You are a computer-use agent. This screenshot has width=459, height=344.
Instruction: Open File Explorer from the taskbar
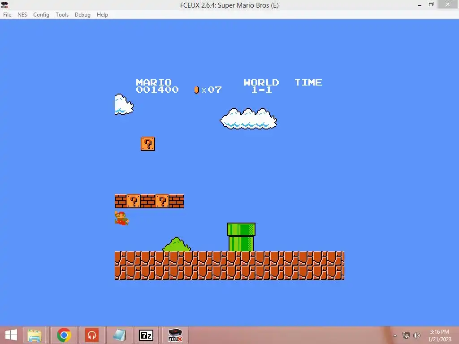(x=35, y=335)
